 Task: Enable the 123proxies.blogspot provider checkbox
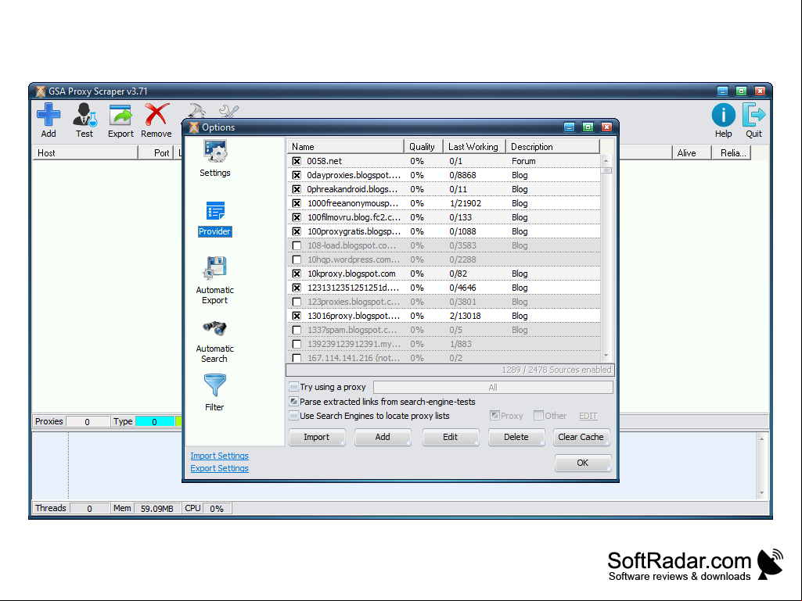[x=297, y=302]
